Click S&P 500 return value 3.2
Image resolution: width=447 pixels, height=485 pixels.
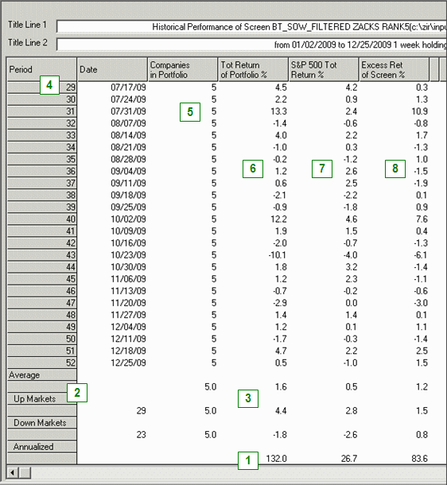(352, 267)
